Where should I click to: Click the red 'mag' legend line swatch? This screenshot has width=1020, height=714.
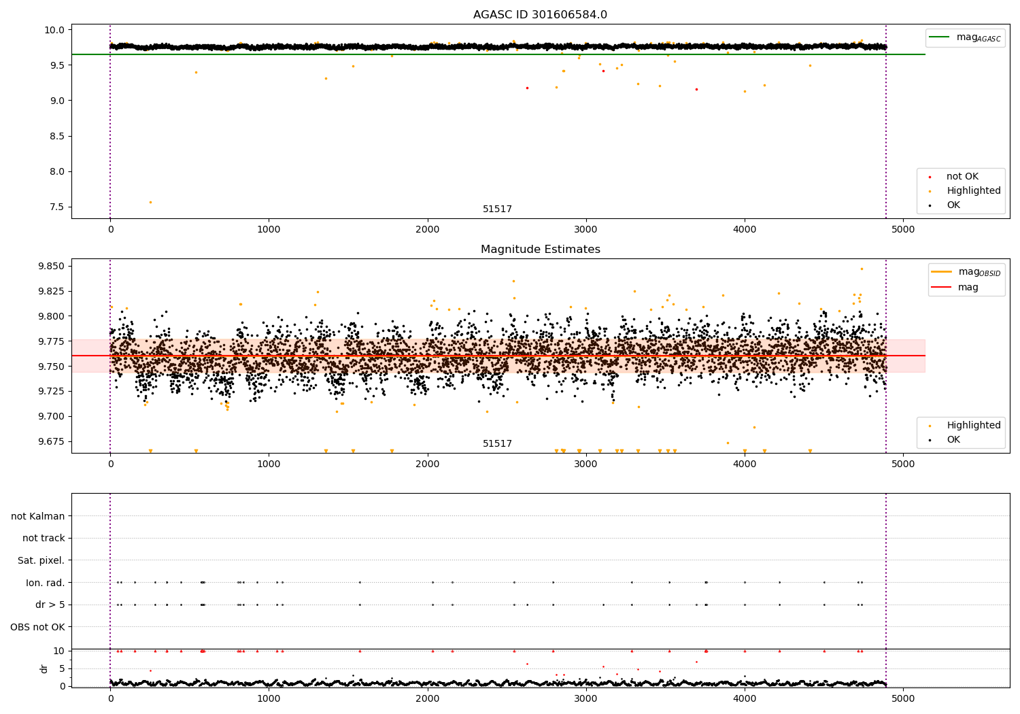tap(941, 288)
